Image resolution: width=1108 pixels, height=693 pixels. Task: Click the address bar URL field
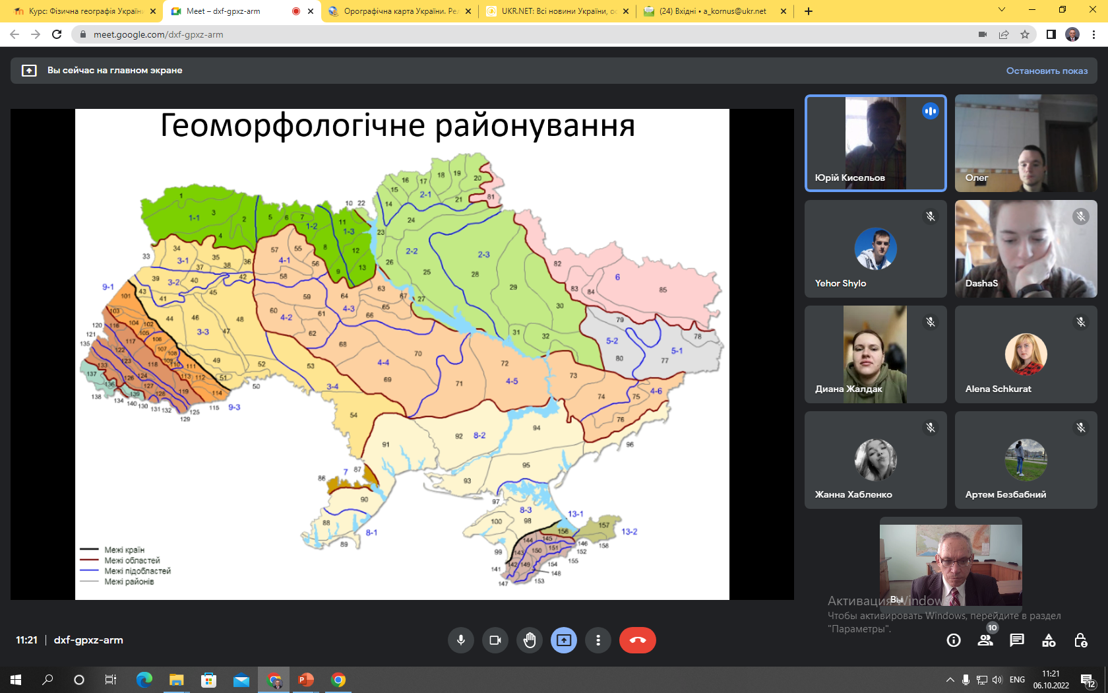pyautogui.click(x=462, y=34)
